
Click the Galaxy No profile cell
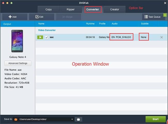click(104, 37)
